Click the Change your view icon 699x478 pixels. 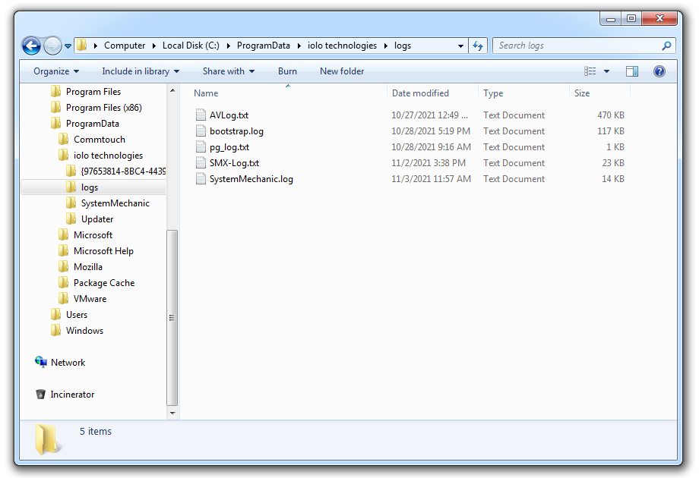coord(590,71)
